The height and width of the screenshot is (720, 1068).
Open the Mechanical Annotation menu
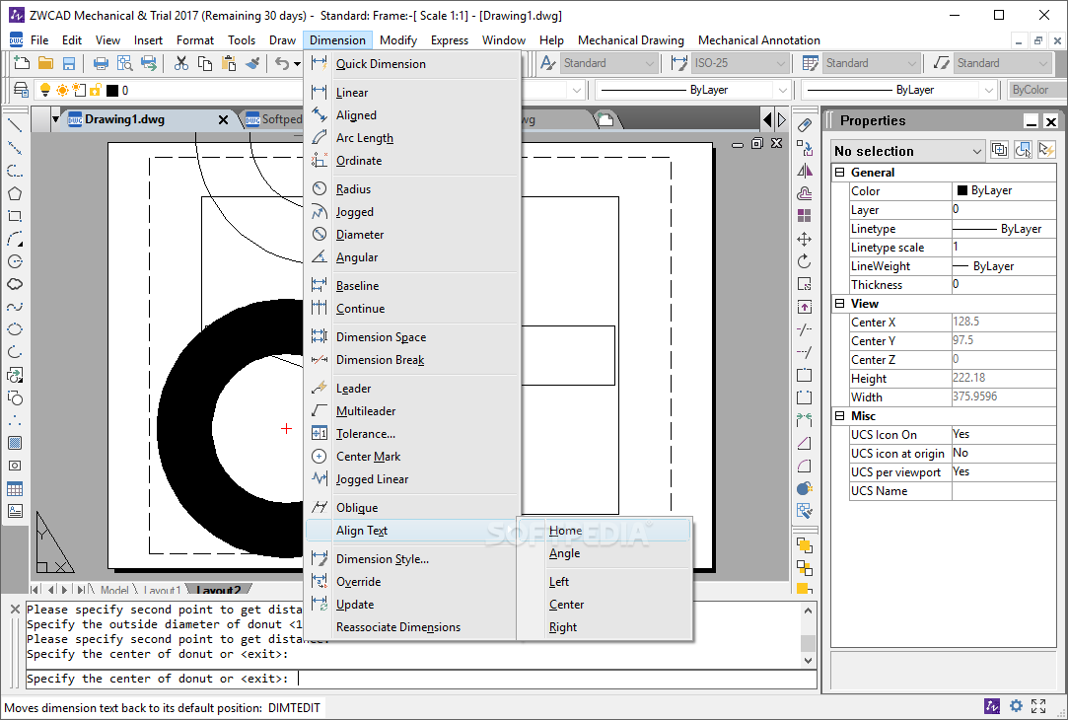pyautogui.click(x=758, y=40)
